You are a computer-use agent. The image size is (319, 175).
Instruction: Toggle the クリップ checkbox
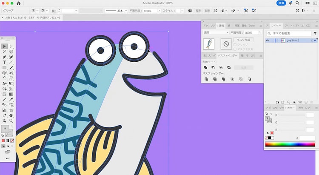pos(235,45)
